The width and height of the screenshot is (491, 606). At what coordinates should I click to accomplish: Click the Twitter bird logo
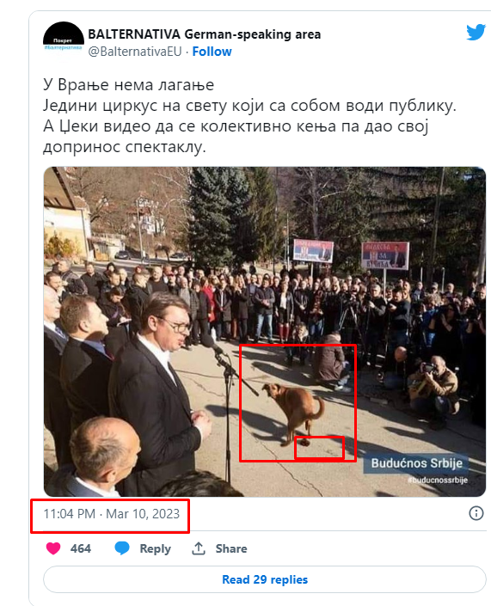pos(476,33)
